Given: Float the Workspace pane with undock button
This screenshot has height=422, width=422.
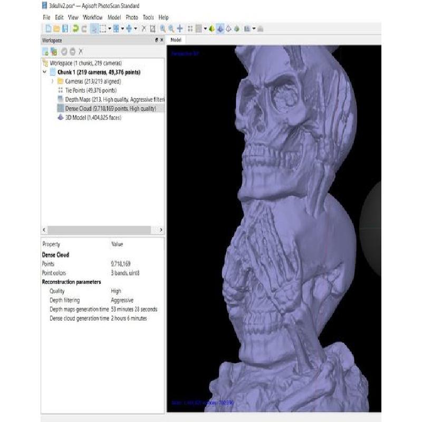Looking at the screenshot, I should 156,40.
